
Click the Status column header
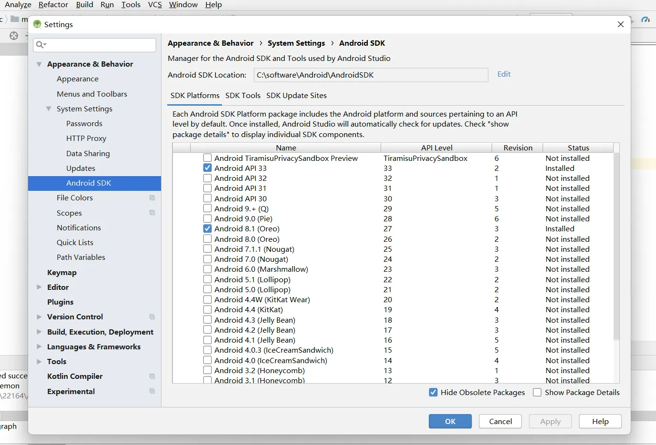[x=578, y=148]
